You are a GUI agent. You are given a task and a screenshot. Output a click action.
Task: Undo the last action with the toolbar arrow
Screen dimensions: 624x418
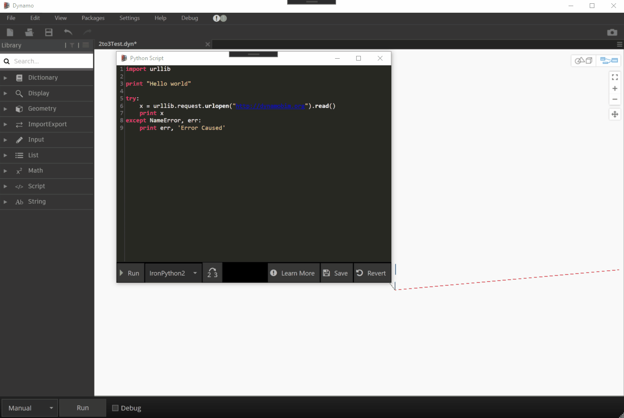pyautogui.click(x=68, y=32)
